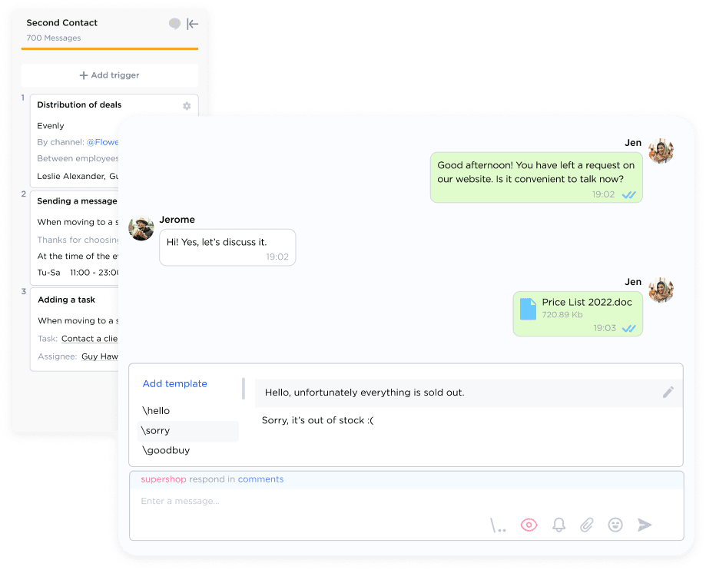Open the emoji picker

[615, 525]
